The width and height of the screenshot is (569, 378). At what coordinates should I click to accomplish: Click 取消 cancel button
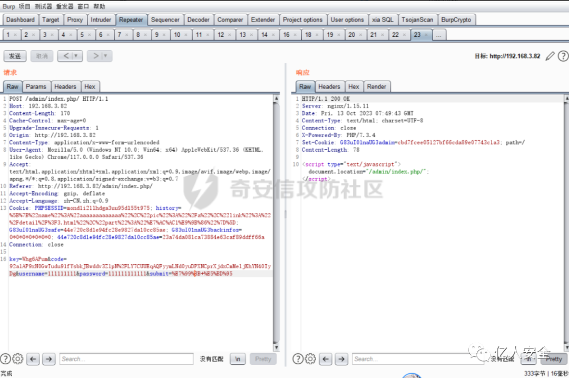pyautogui.click(x=42, y=56)
